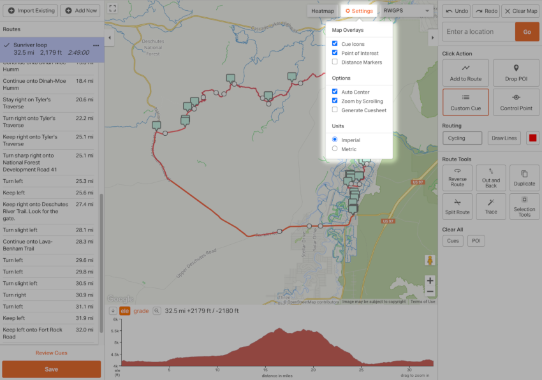Toggle Auto Center option
The height and width of the screenshot is (380, 542).
[x=335, y=92]
